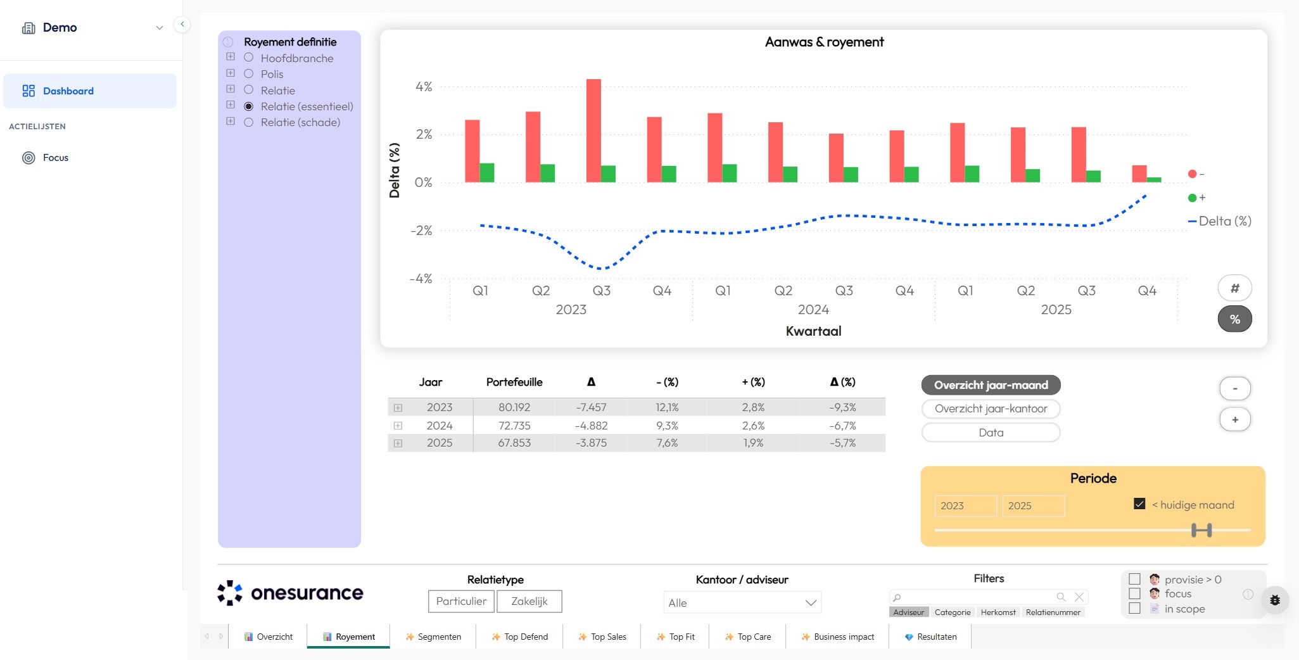Select the Relatie (schade) radio button
Screen dimensions: 1299x660
coord(248,122)
